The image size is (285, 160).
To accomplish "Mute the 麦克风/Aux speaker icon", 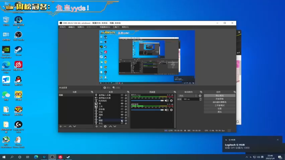I will (166, 101).
